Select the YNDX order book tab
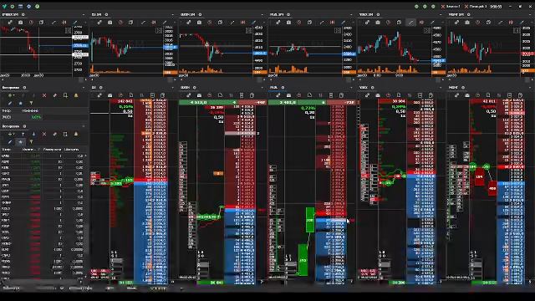This screenshot has height=301, width=535. (364, 88)
